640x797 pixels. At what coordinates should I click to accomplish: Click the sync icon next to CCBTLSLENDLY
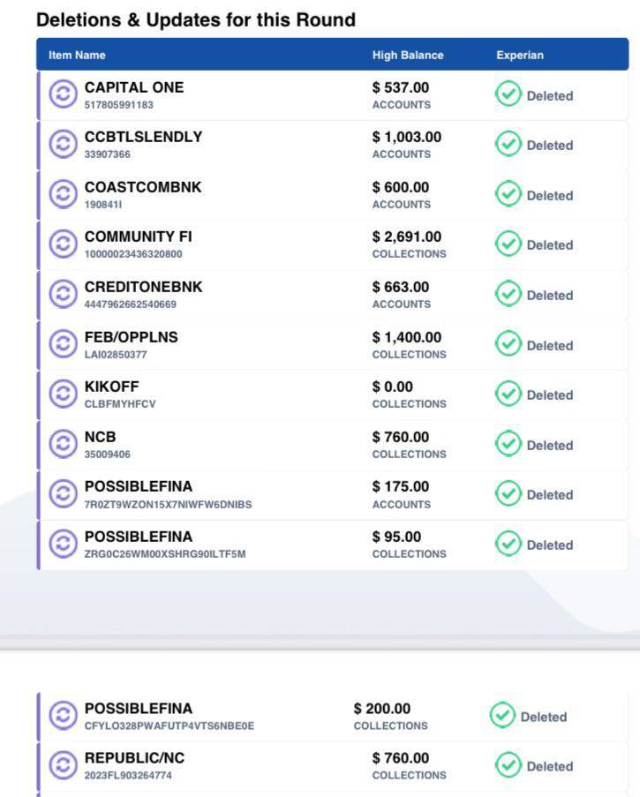tap(63, 144)
